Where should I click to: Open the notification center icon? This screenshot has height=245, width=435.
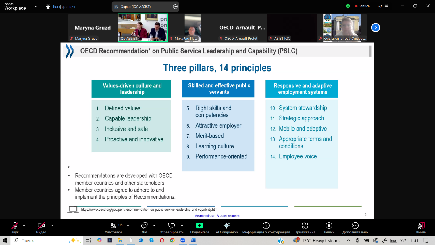pos(426,240)
